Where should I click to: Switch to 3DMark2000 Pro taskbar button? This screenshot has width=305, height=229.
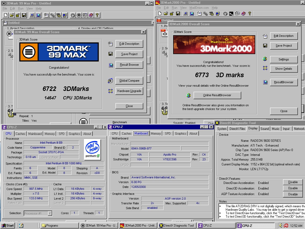tap(138, 226)
